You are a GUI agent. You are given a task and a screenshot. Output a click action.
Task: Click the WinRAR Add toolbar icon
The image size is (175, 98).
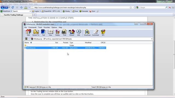pos(28,33)
